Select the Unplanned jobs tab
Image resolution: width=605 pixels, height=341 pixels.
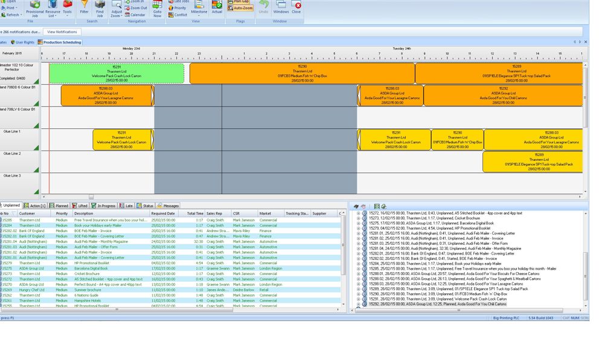10,206
